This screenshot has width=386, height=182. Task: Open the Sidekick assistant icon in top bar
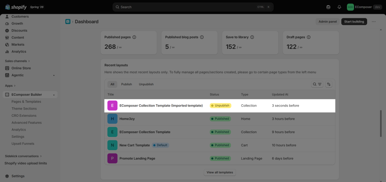coord(328,7)
